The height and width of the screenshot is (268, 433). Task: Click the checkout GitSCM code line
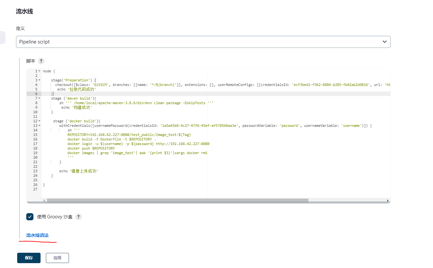pos(223,85)
